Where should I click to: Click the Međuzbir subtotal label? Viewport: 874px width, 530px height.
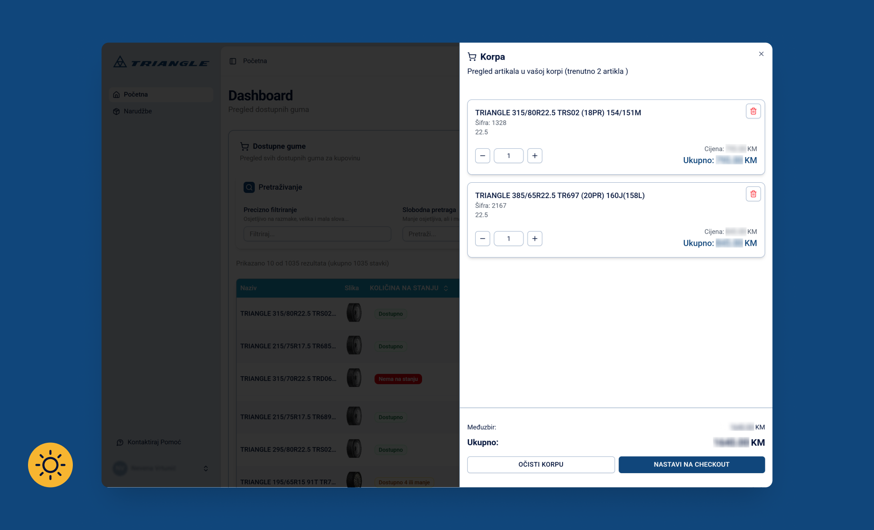pos(482,427)
